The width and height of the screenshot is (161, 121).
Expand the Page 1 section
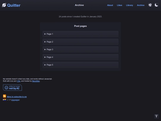[80, 34]
